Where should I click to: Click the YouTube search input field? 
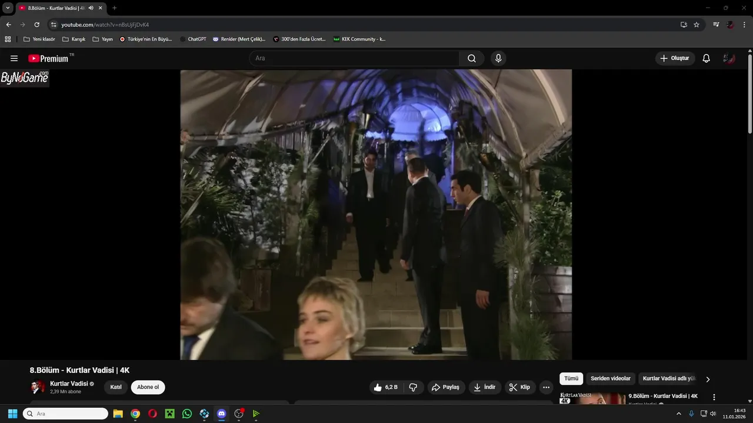pos(354,58)
